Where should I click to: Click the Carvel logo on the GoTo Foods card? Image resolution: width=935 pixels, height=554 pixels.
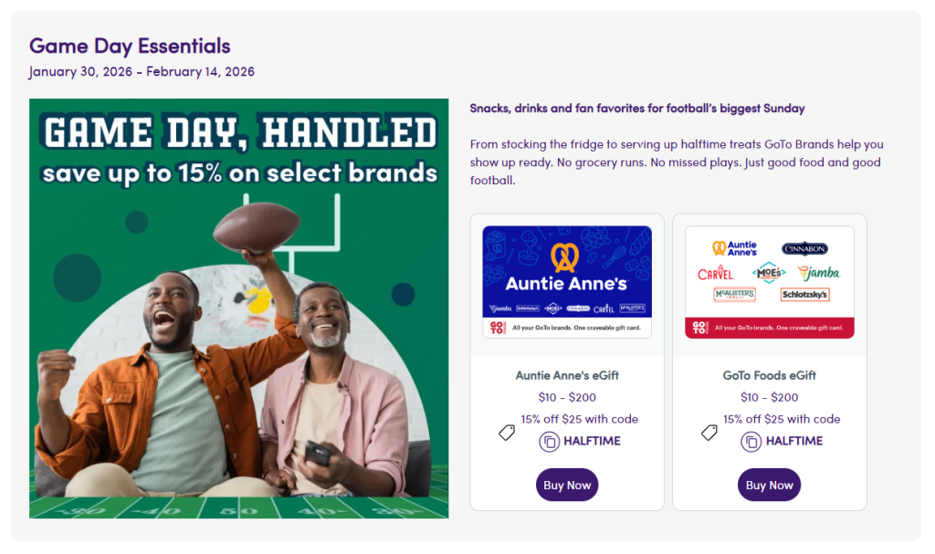pyautogui.click(x=715, y=273)
